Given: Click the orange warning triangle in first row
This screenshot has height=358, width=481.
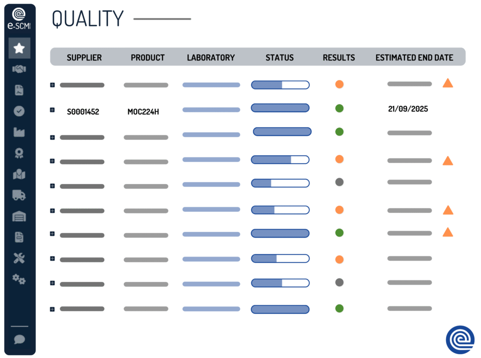Looking at the screenshot, I should click(x=448, y=84).
